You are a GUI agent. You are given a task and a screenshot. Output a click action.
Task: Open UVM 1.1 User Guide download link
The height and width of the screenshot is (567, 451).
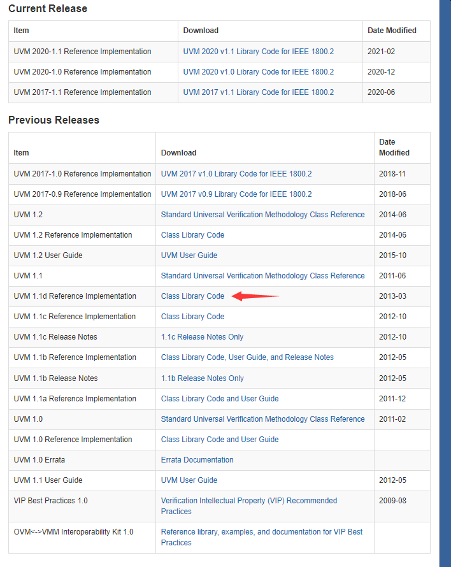pyautogui.click(x=189, y=480)
